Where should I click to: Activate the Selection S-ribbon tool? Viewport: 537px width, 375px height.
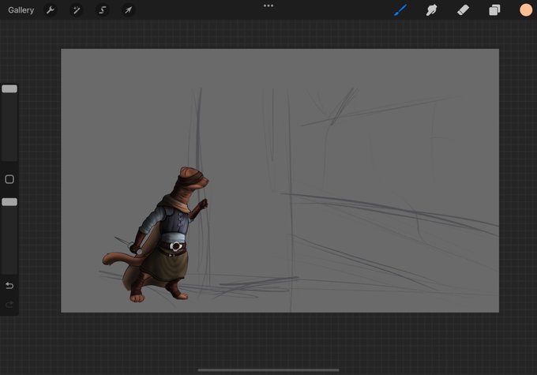(x=102, y=10)
